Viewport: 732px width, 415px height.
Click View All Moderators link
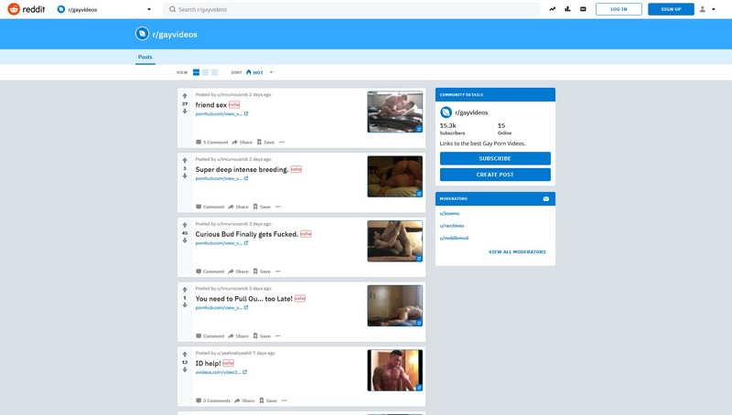tap(517, 251)
